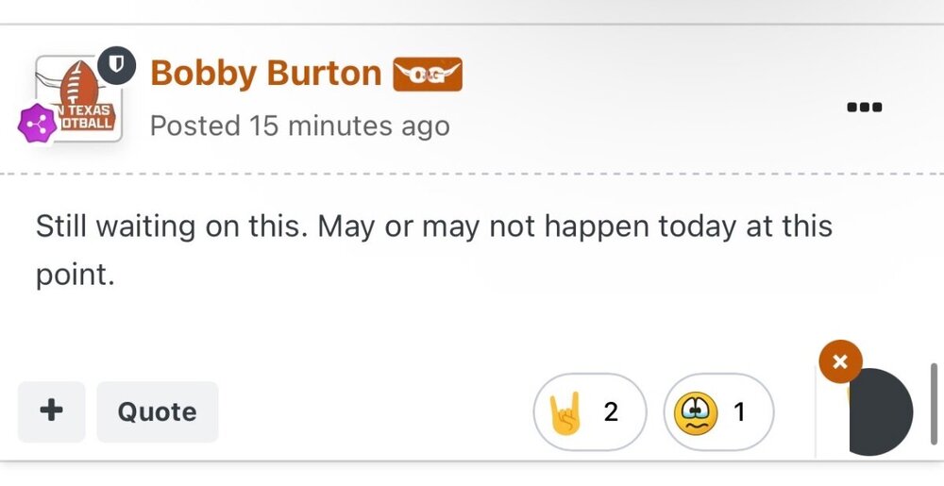The width and height of the screenshot is (944, 486).
Task: Dismiss using the orange X circle
Action: [840, 361]
